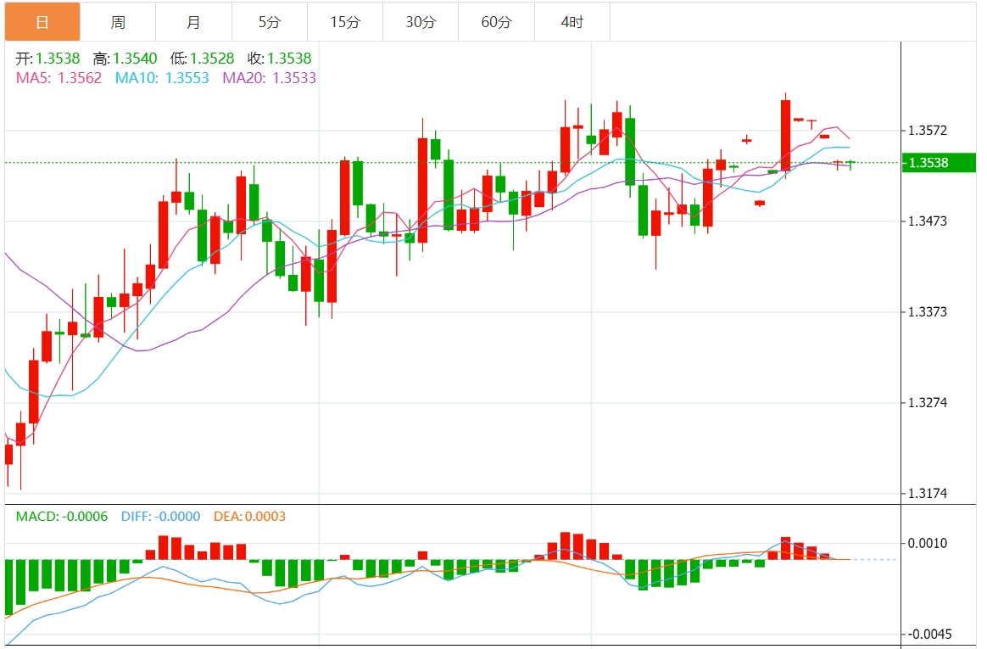The image size is (987, 649).
Task: Click the 1.3174 price axis label
Action: (927, 493)
